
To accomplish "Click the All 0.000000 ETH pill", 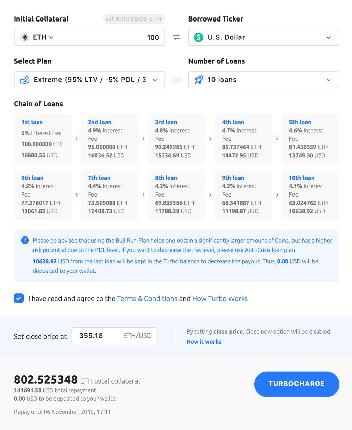I will (133, 19).
